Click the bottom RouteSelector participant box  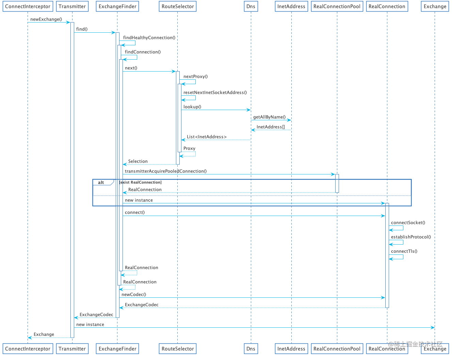click(x=178, y=349)
